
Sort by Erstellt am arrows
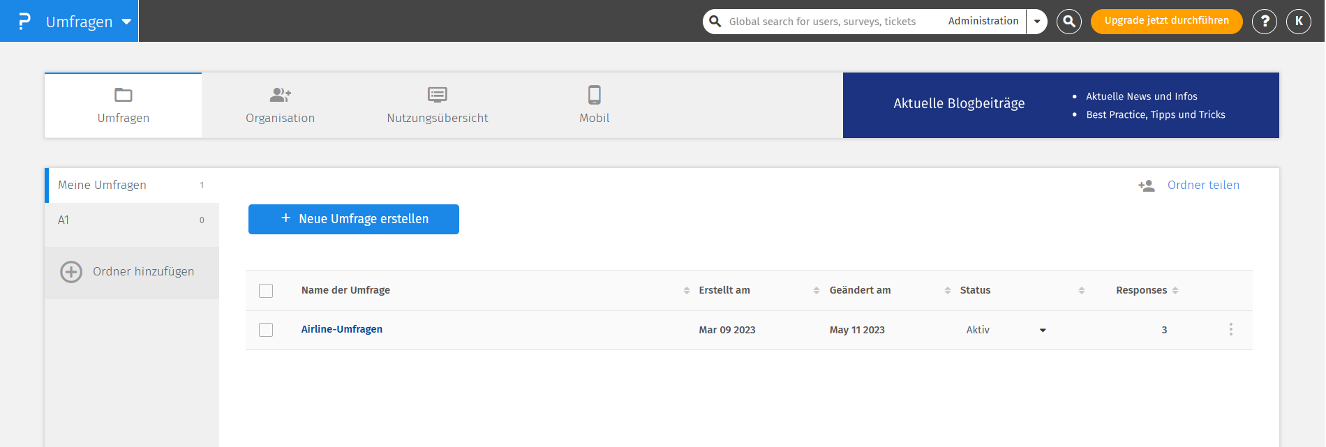[817, 291]
